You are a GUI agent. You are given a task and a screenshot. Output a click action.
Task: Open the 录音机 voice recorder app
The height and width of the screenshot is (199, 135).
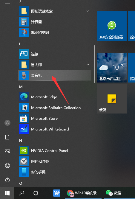pyautogui.click(x=55, y=75)
